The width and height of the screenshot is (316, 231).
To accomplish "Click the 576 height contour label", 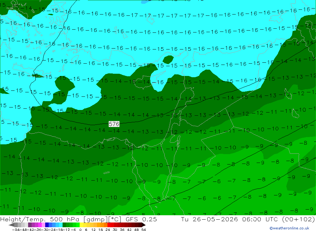I will tap(114, 124).
